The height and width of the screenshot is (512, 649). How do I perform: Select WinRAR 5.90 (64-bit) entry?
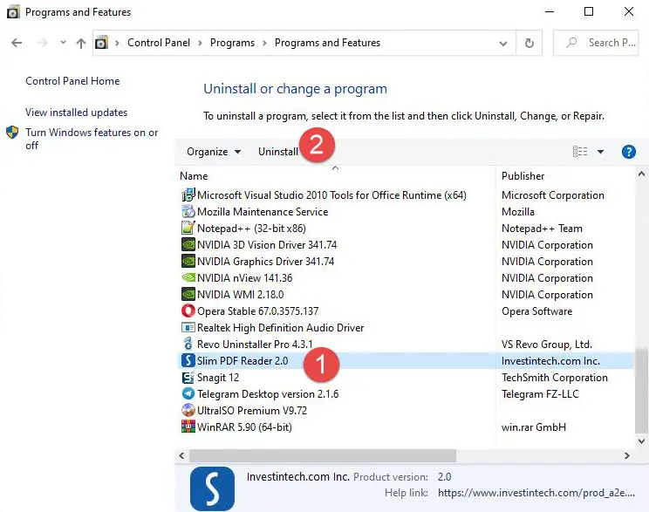click(244, 427)
